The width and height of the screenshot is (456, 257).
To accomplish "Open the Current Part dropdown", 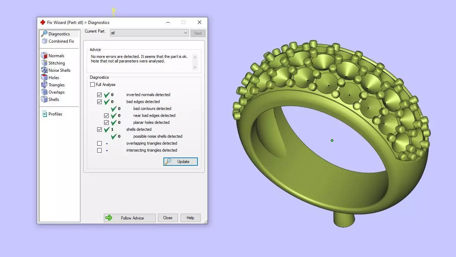I will [149, 33].
